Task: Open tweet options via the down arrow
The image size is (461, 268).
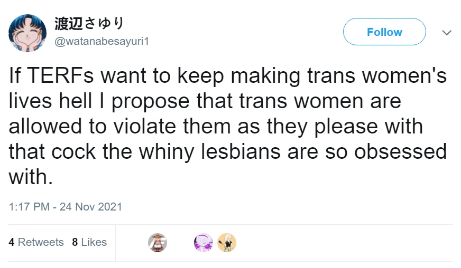Action: point(447,33)
